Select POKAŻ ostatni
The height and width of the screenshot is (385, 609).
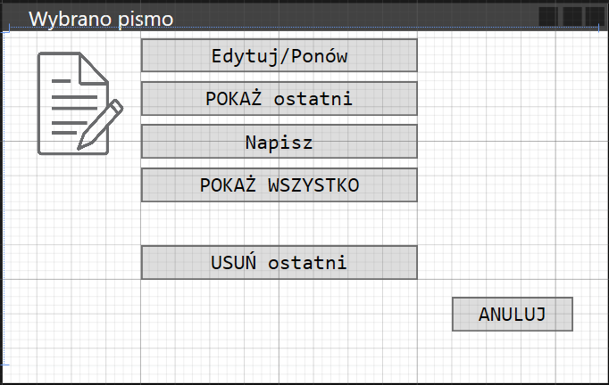pyautogui.click(x=279, y=99)
